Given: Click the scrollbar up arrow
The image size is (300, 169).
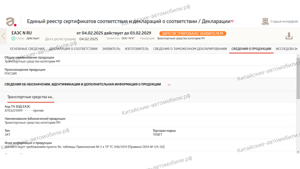Looking at the screenshot, I should click(x=298, y=56).
